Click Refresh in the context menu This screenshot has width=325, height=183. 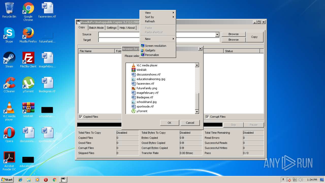(x=158, y=21)
